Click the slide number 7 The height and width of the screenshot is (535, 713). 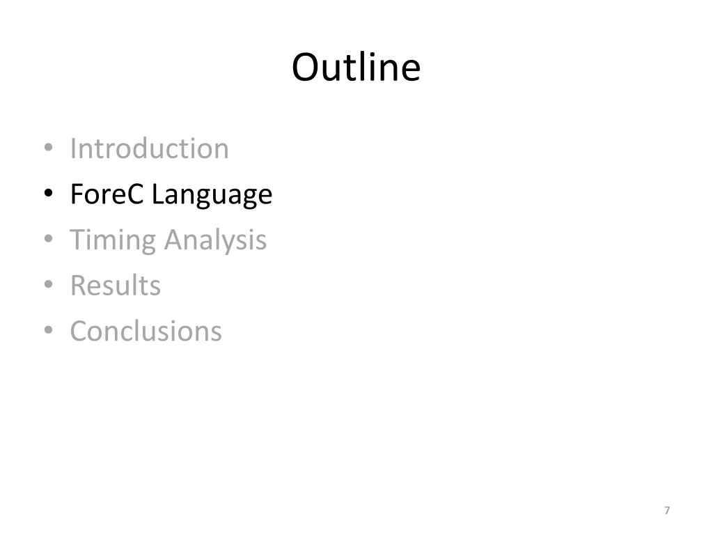click(x=667, y=511)
